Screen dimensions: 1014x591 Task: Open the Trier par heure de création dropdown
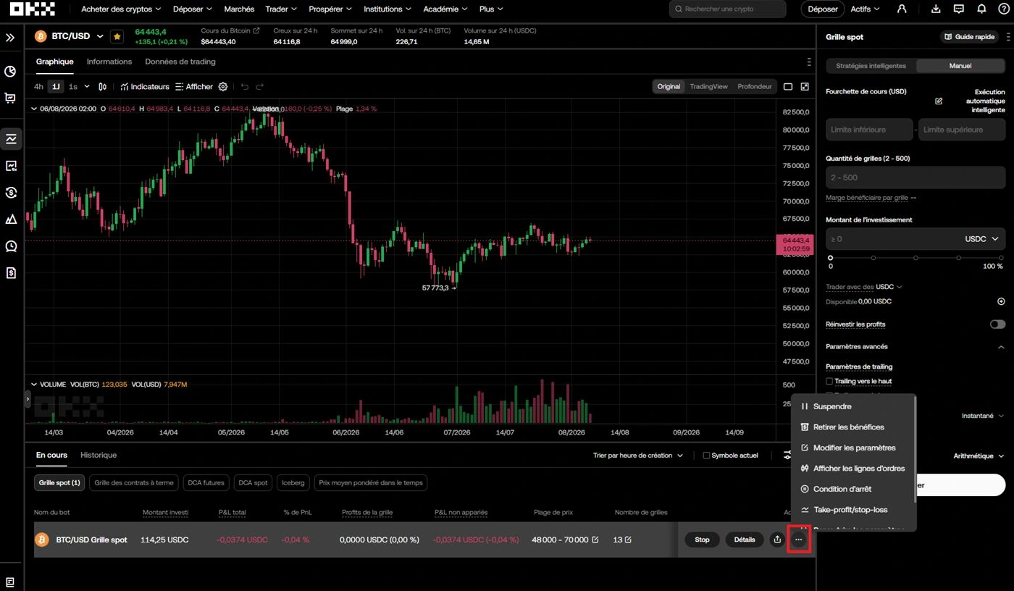[x=638, y=456]
